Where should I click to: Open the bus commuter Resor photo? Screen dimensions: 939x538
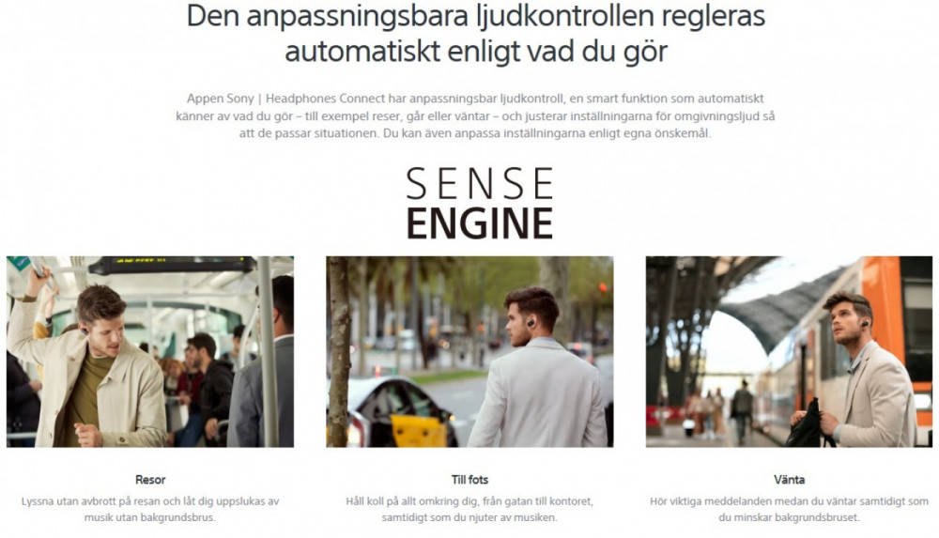150,352
